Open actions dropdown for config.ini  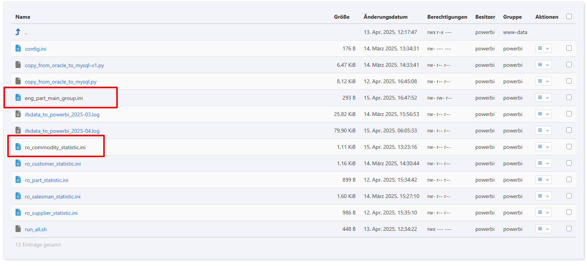pos(543,48)
